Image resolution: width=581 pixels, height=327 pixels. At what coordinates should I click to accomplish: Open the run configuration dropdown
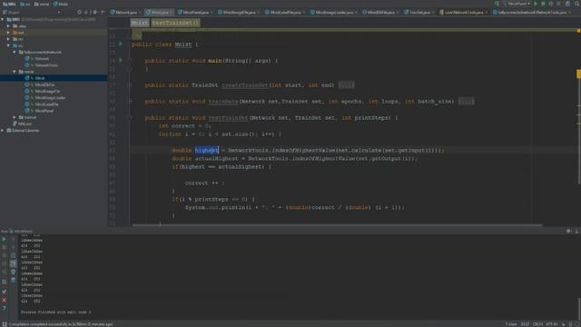(517, 4)
